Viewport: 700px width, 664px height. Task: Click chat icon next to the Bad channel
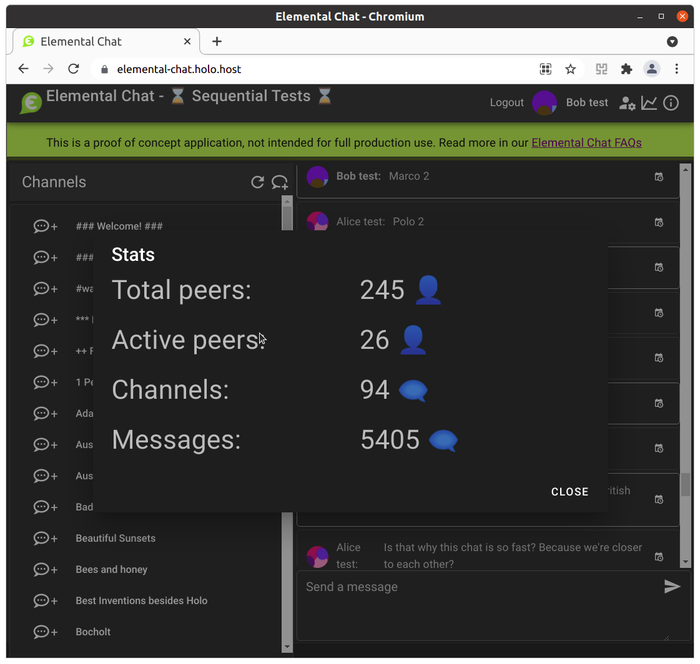click(x=46, y=507)
